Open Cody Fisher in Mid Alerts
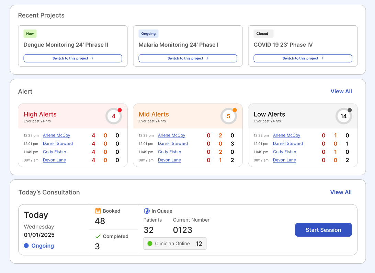 tap(170, 152)
